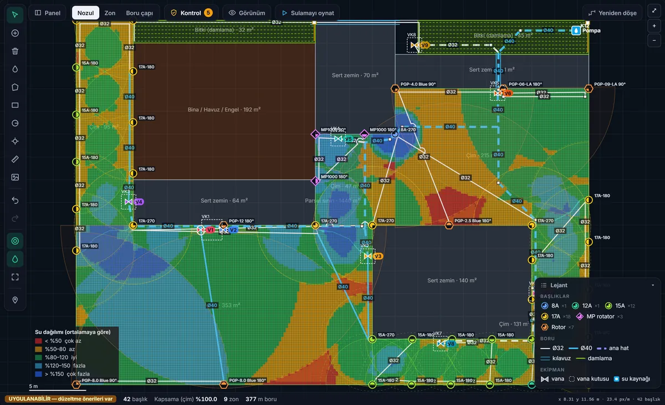Screen dimensions: 665x405
Task: Click the image import tool
Action: point(15,177)
